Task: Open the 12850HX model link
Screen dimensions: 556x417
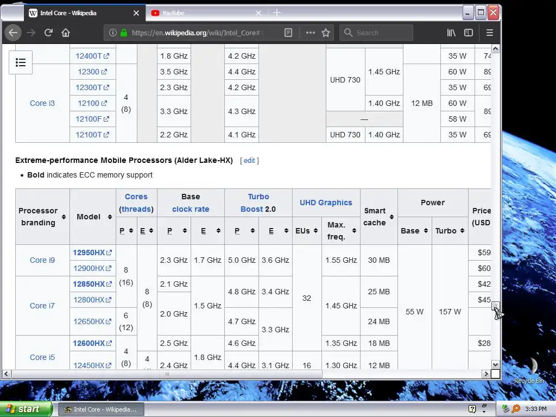Action: (x=92, y=284)
